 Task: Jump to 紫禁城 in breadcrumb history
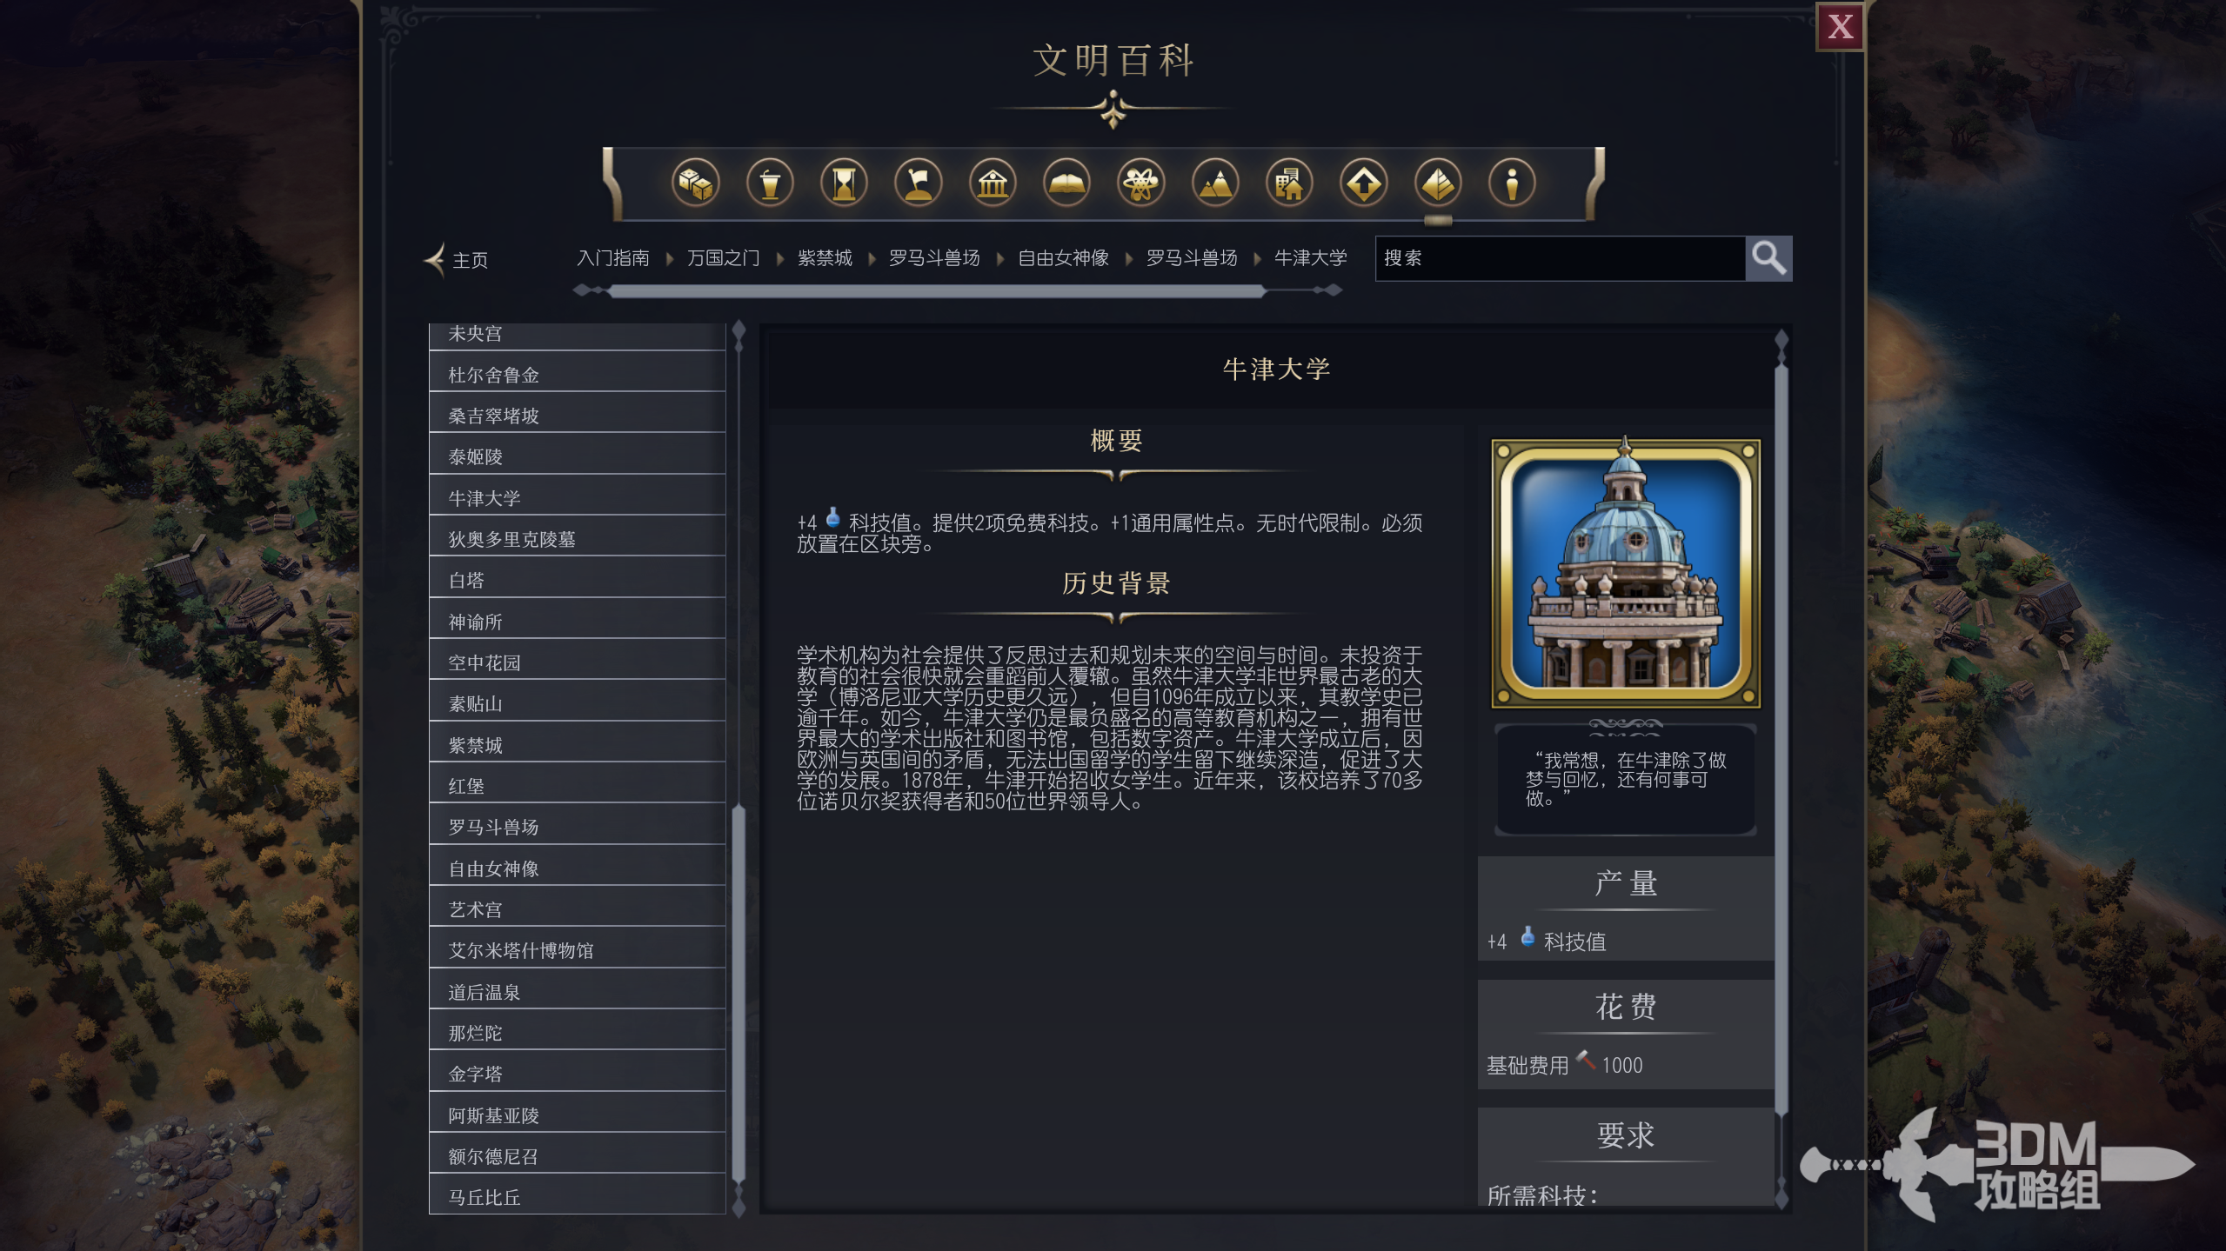point(825,258)
